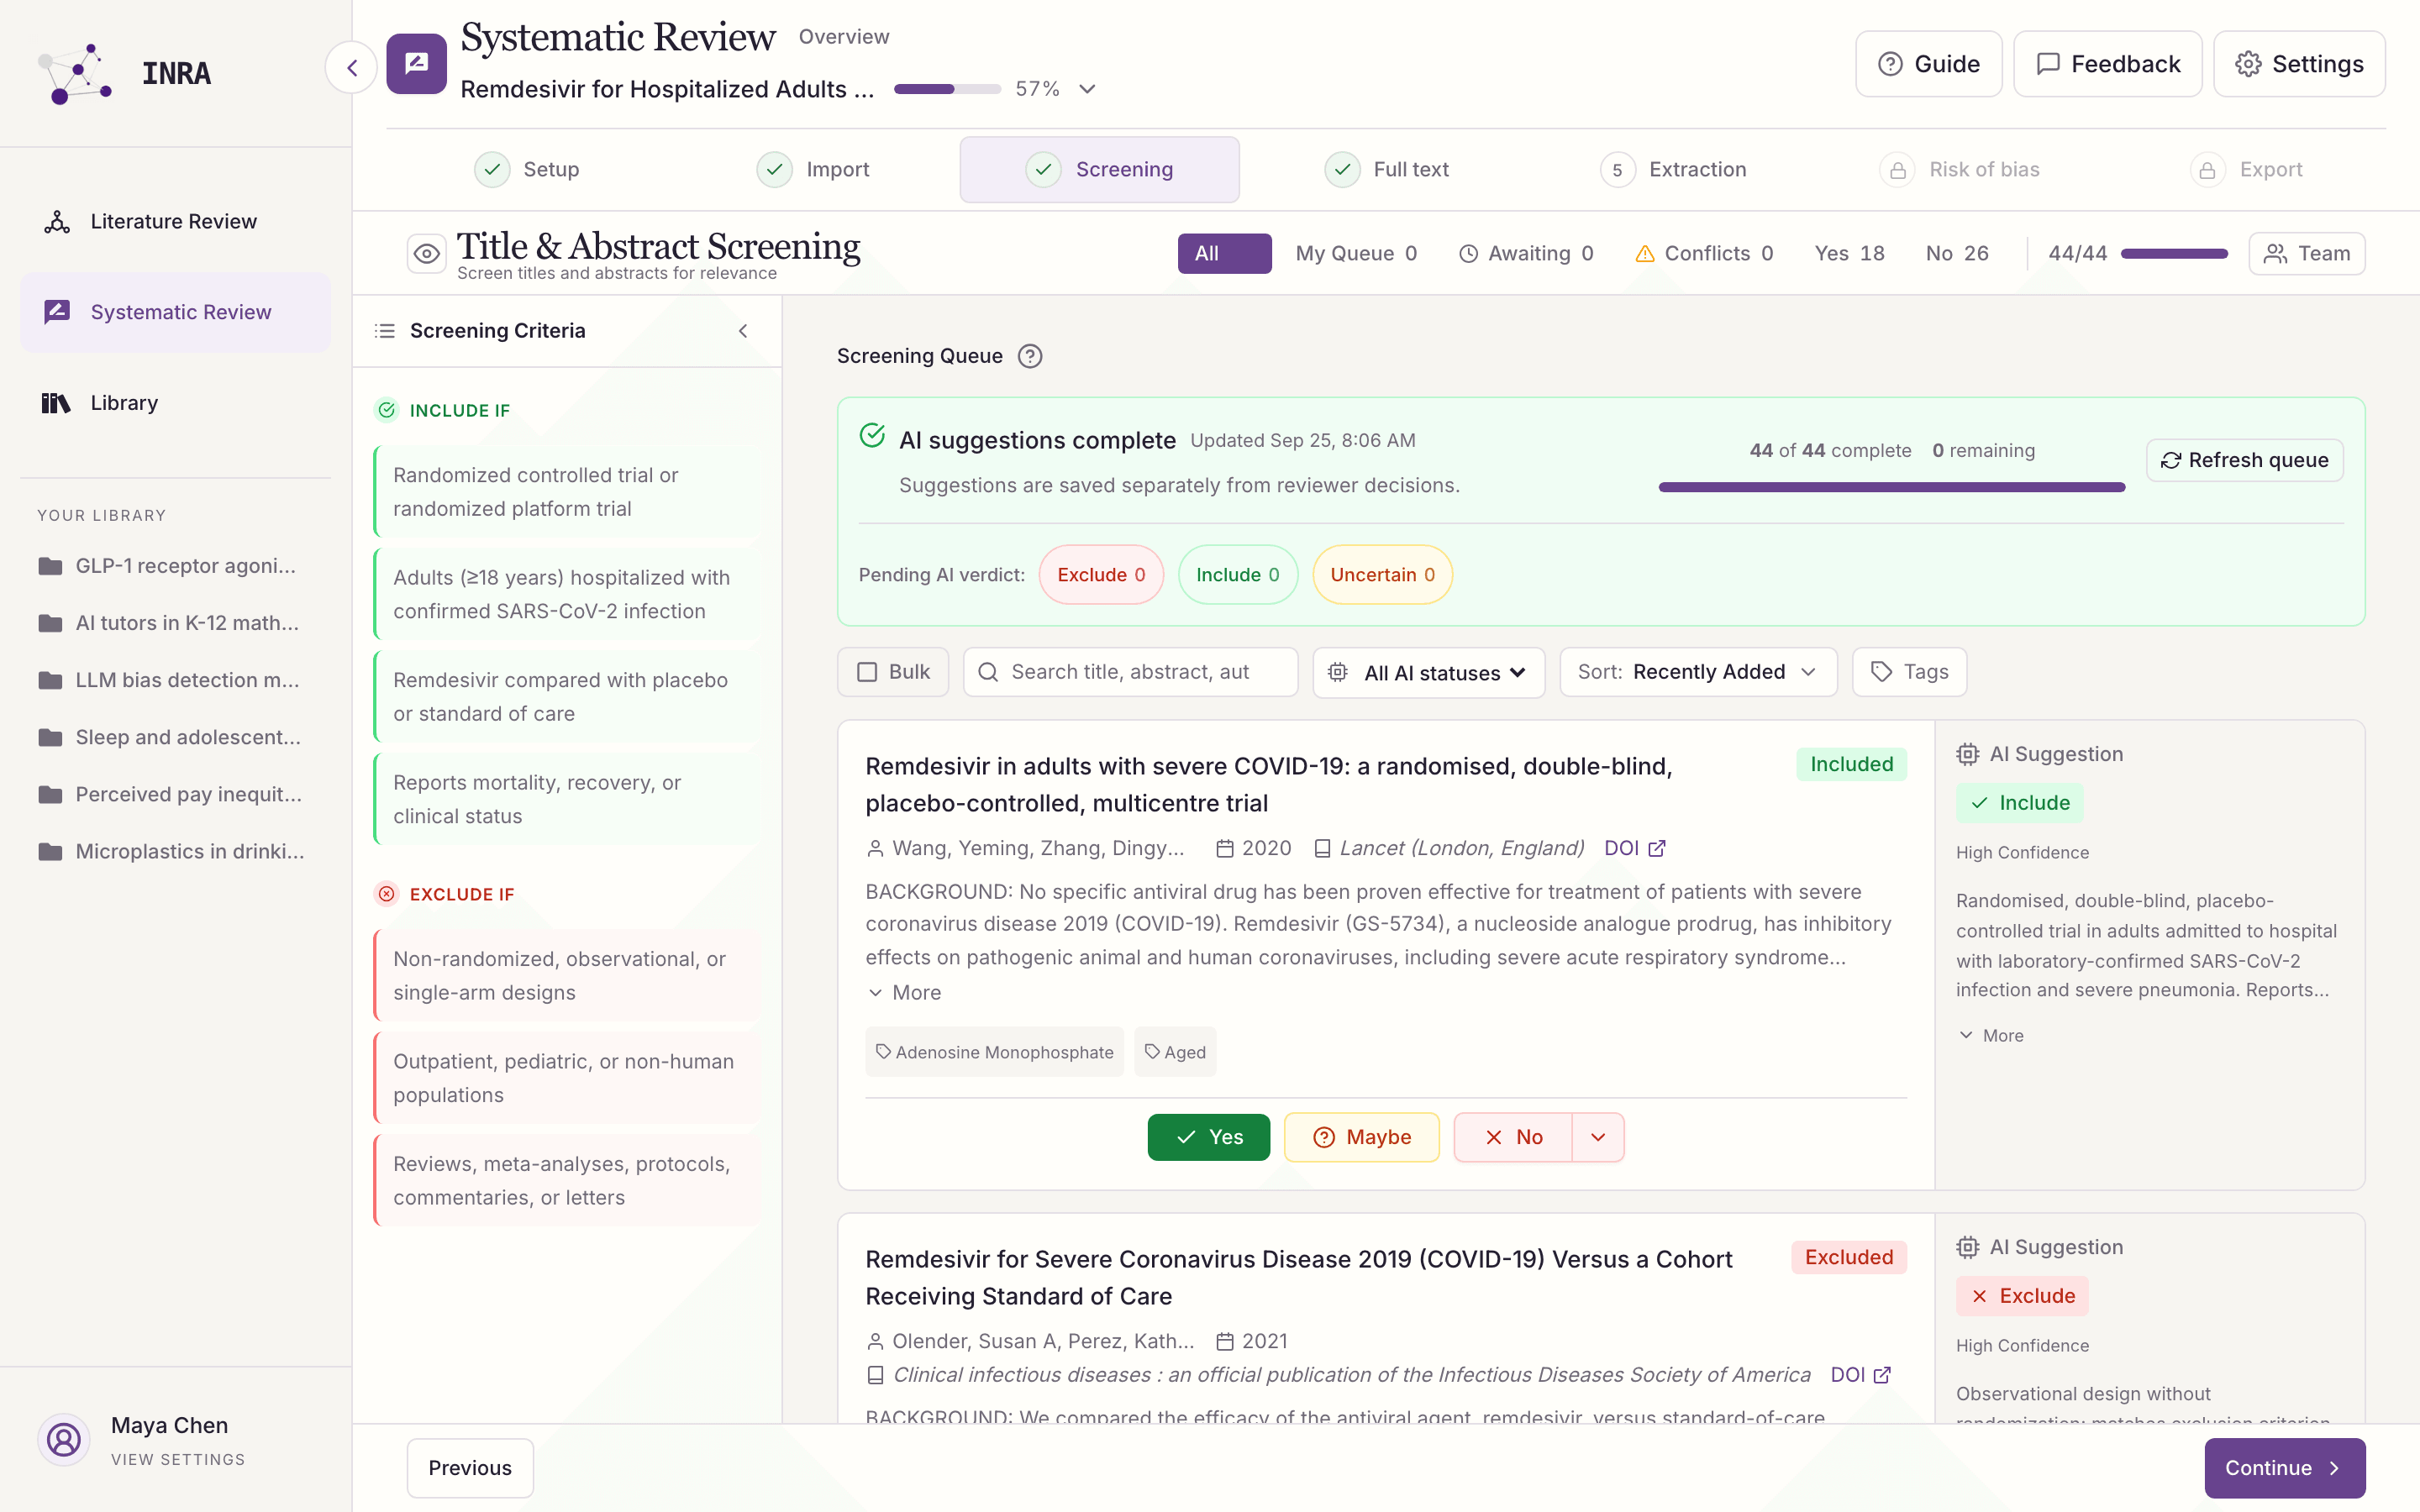Click the Maybe decision button
Image resolution: width=2420 pixels, height=1512 pixels.
point(1361,1137)
